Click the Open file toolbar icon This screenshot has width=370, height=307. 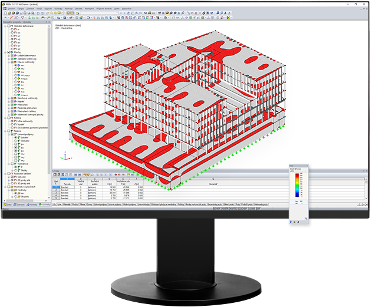pyautogui.click(x=9, y=13)
